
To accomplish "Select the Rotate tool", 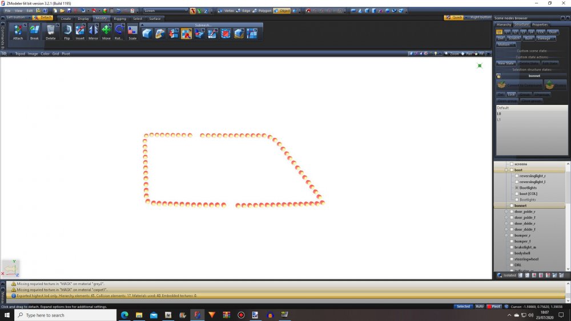I will tap(119, 32).
